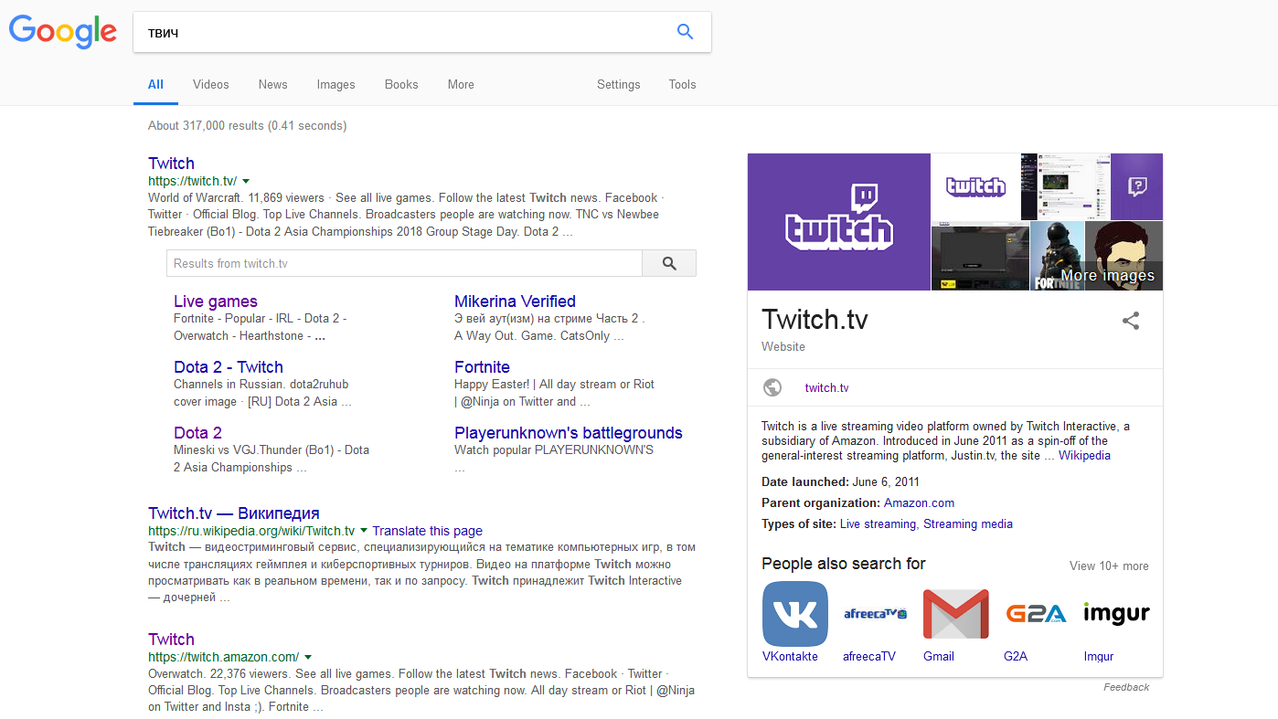
Task: Open the VKontakte logo icon
Action: point(795,614)
